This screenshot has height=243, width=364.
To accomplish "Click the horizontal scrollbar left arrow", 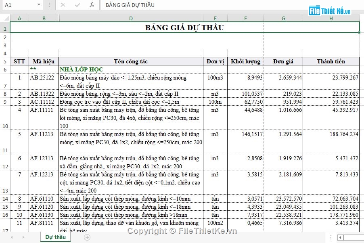I will pos(340,237).
